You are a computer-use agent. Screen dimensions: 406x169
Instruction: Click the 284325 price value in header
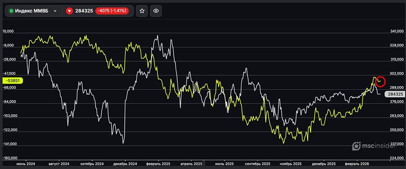click(x=84, y=11)
